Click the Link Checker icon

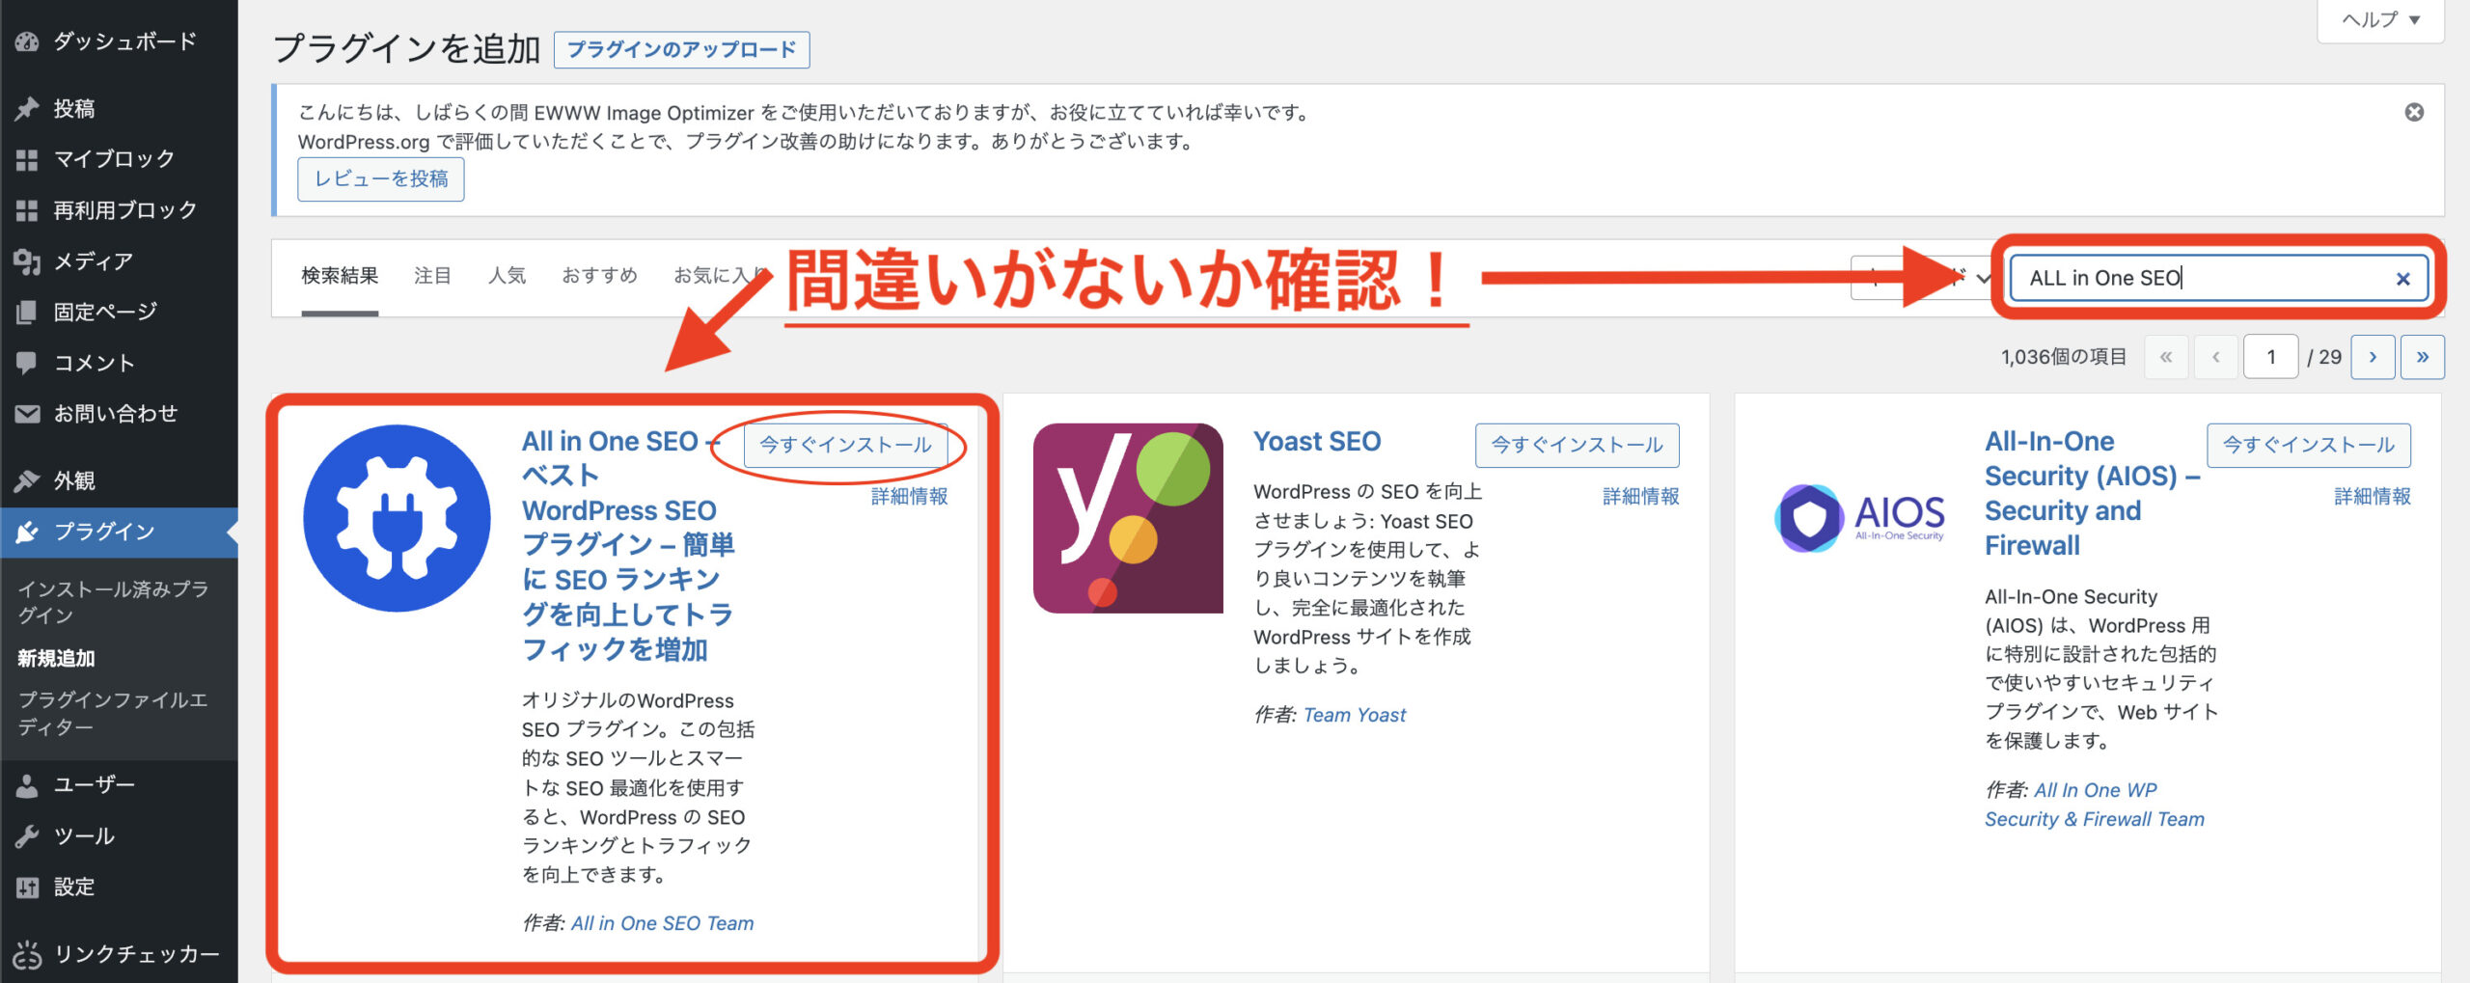coord(27,954)
